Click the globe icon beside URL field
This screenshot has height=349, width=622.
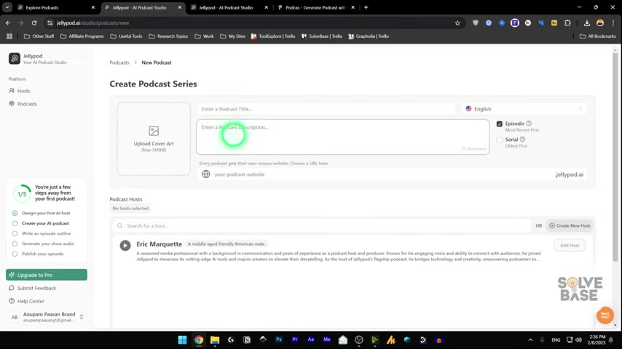(x=206, y=174)
